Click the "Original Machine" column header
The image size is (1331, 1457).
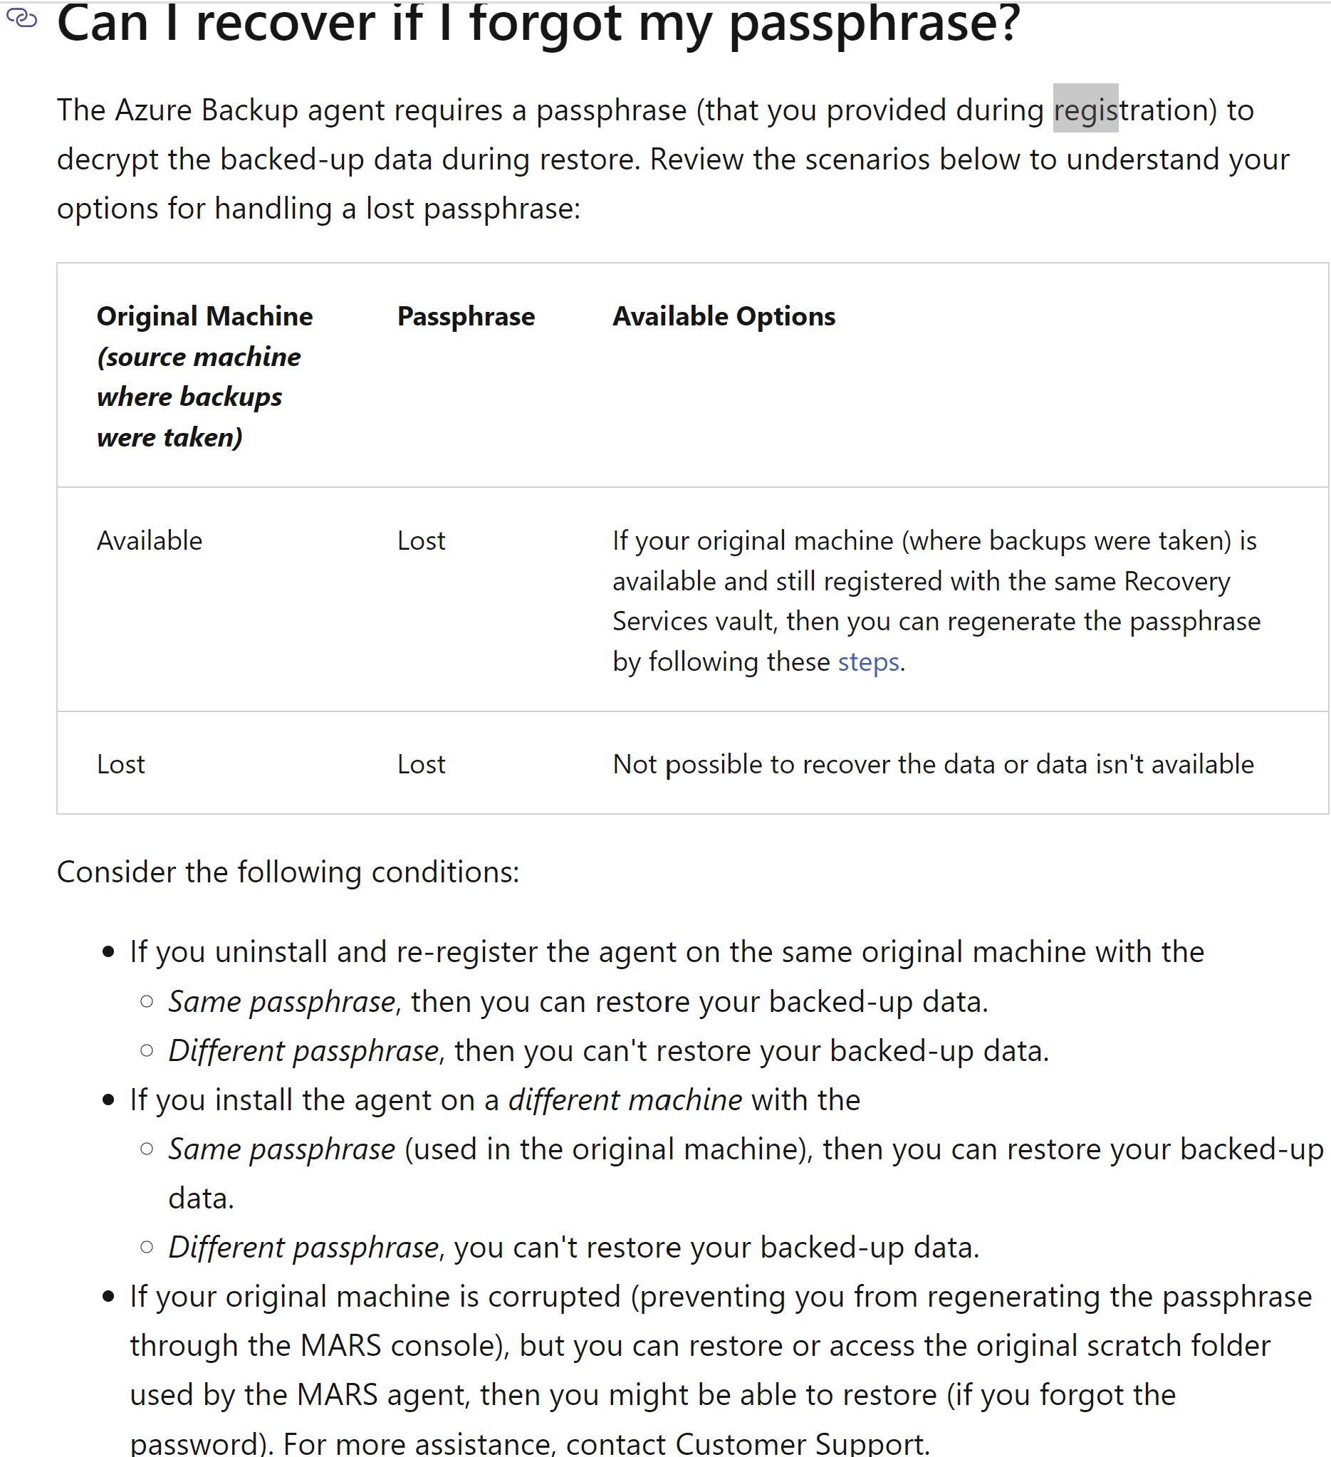(x=204, y=317)
